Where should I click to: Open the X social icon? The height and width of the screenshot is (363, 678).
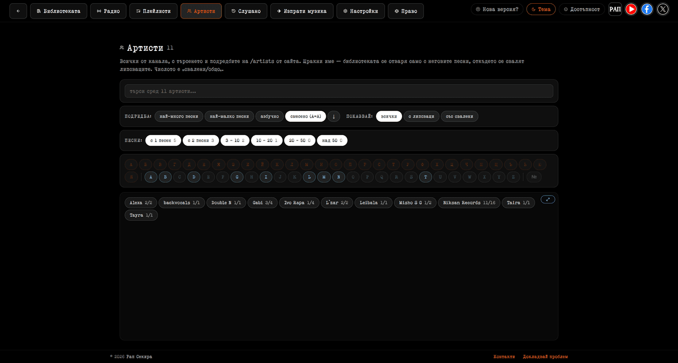pyautogui.click(x=663, y=9)
